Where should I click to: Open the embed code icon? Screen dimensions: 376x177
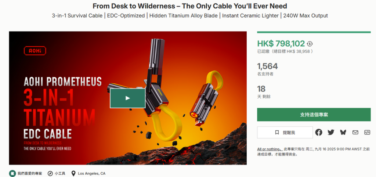tap(367, 133)
